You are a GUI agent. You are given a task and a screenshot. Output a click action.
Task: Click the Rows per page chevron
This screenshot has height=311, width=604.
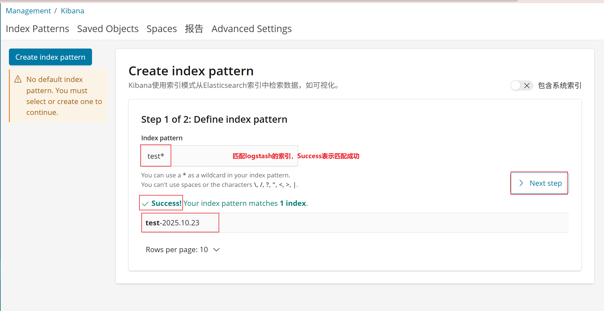[216, 250]
